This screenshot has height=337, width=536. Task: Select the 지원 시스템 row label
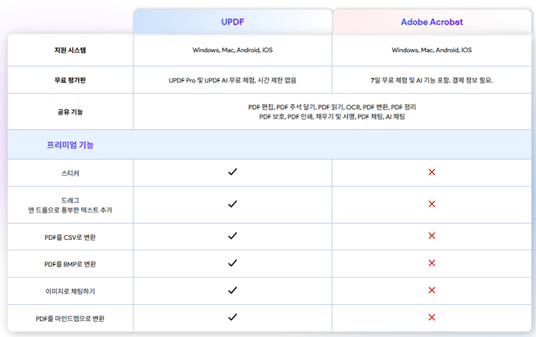(70, 51)
